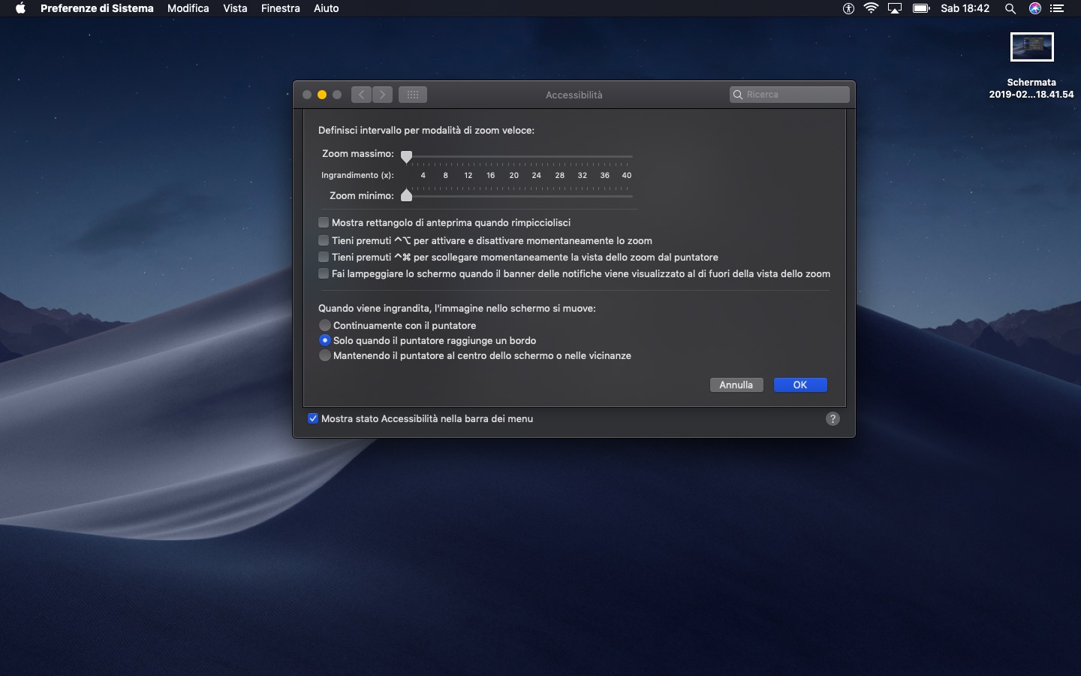This screenshot has width=1081, height=676.
Task: Set Zoom massimo slider to 20
Action: point(513,156)
